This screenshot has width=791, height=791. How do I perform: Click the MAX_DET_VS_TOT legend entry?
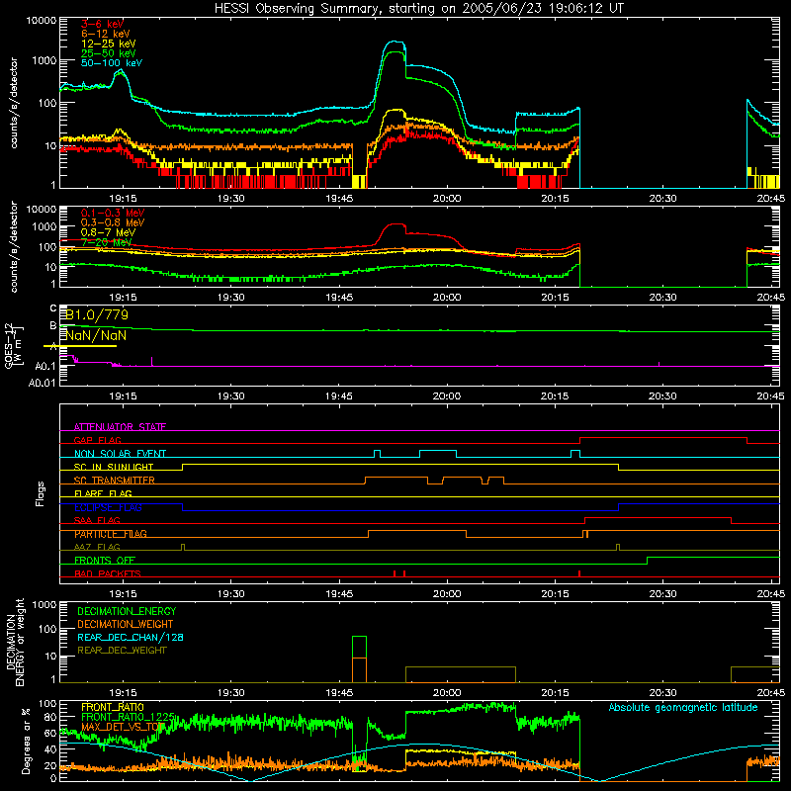click(123, 727)
